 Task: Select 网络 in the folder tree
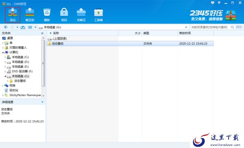click(12, 86)
